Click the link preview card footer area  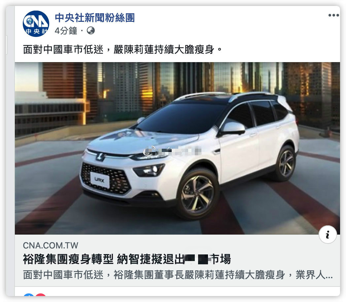177,260
